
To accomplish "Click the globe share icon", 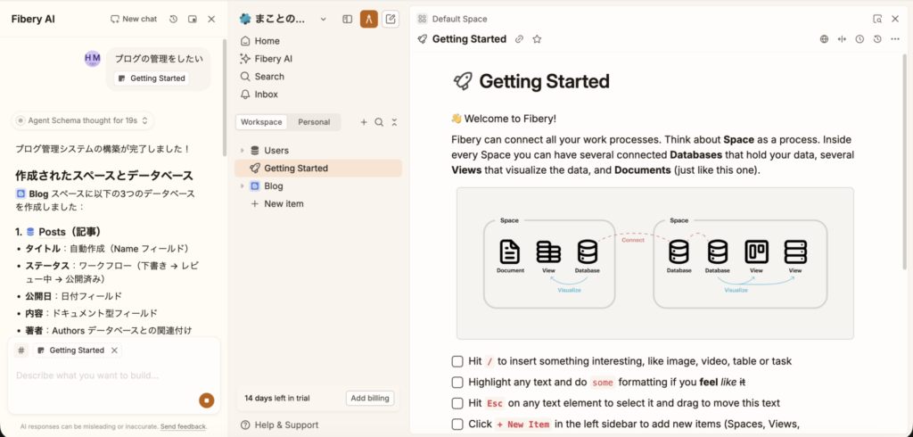I will [x=824, y=39].
